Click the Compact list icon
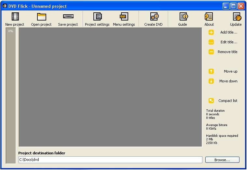This screenshot has width=247, height=170. click(211, 101)
